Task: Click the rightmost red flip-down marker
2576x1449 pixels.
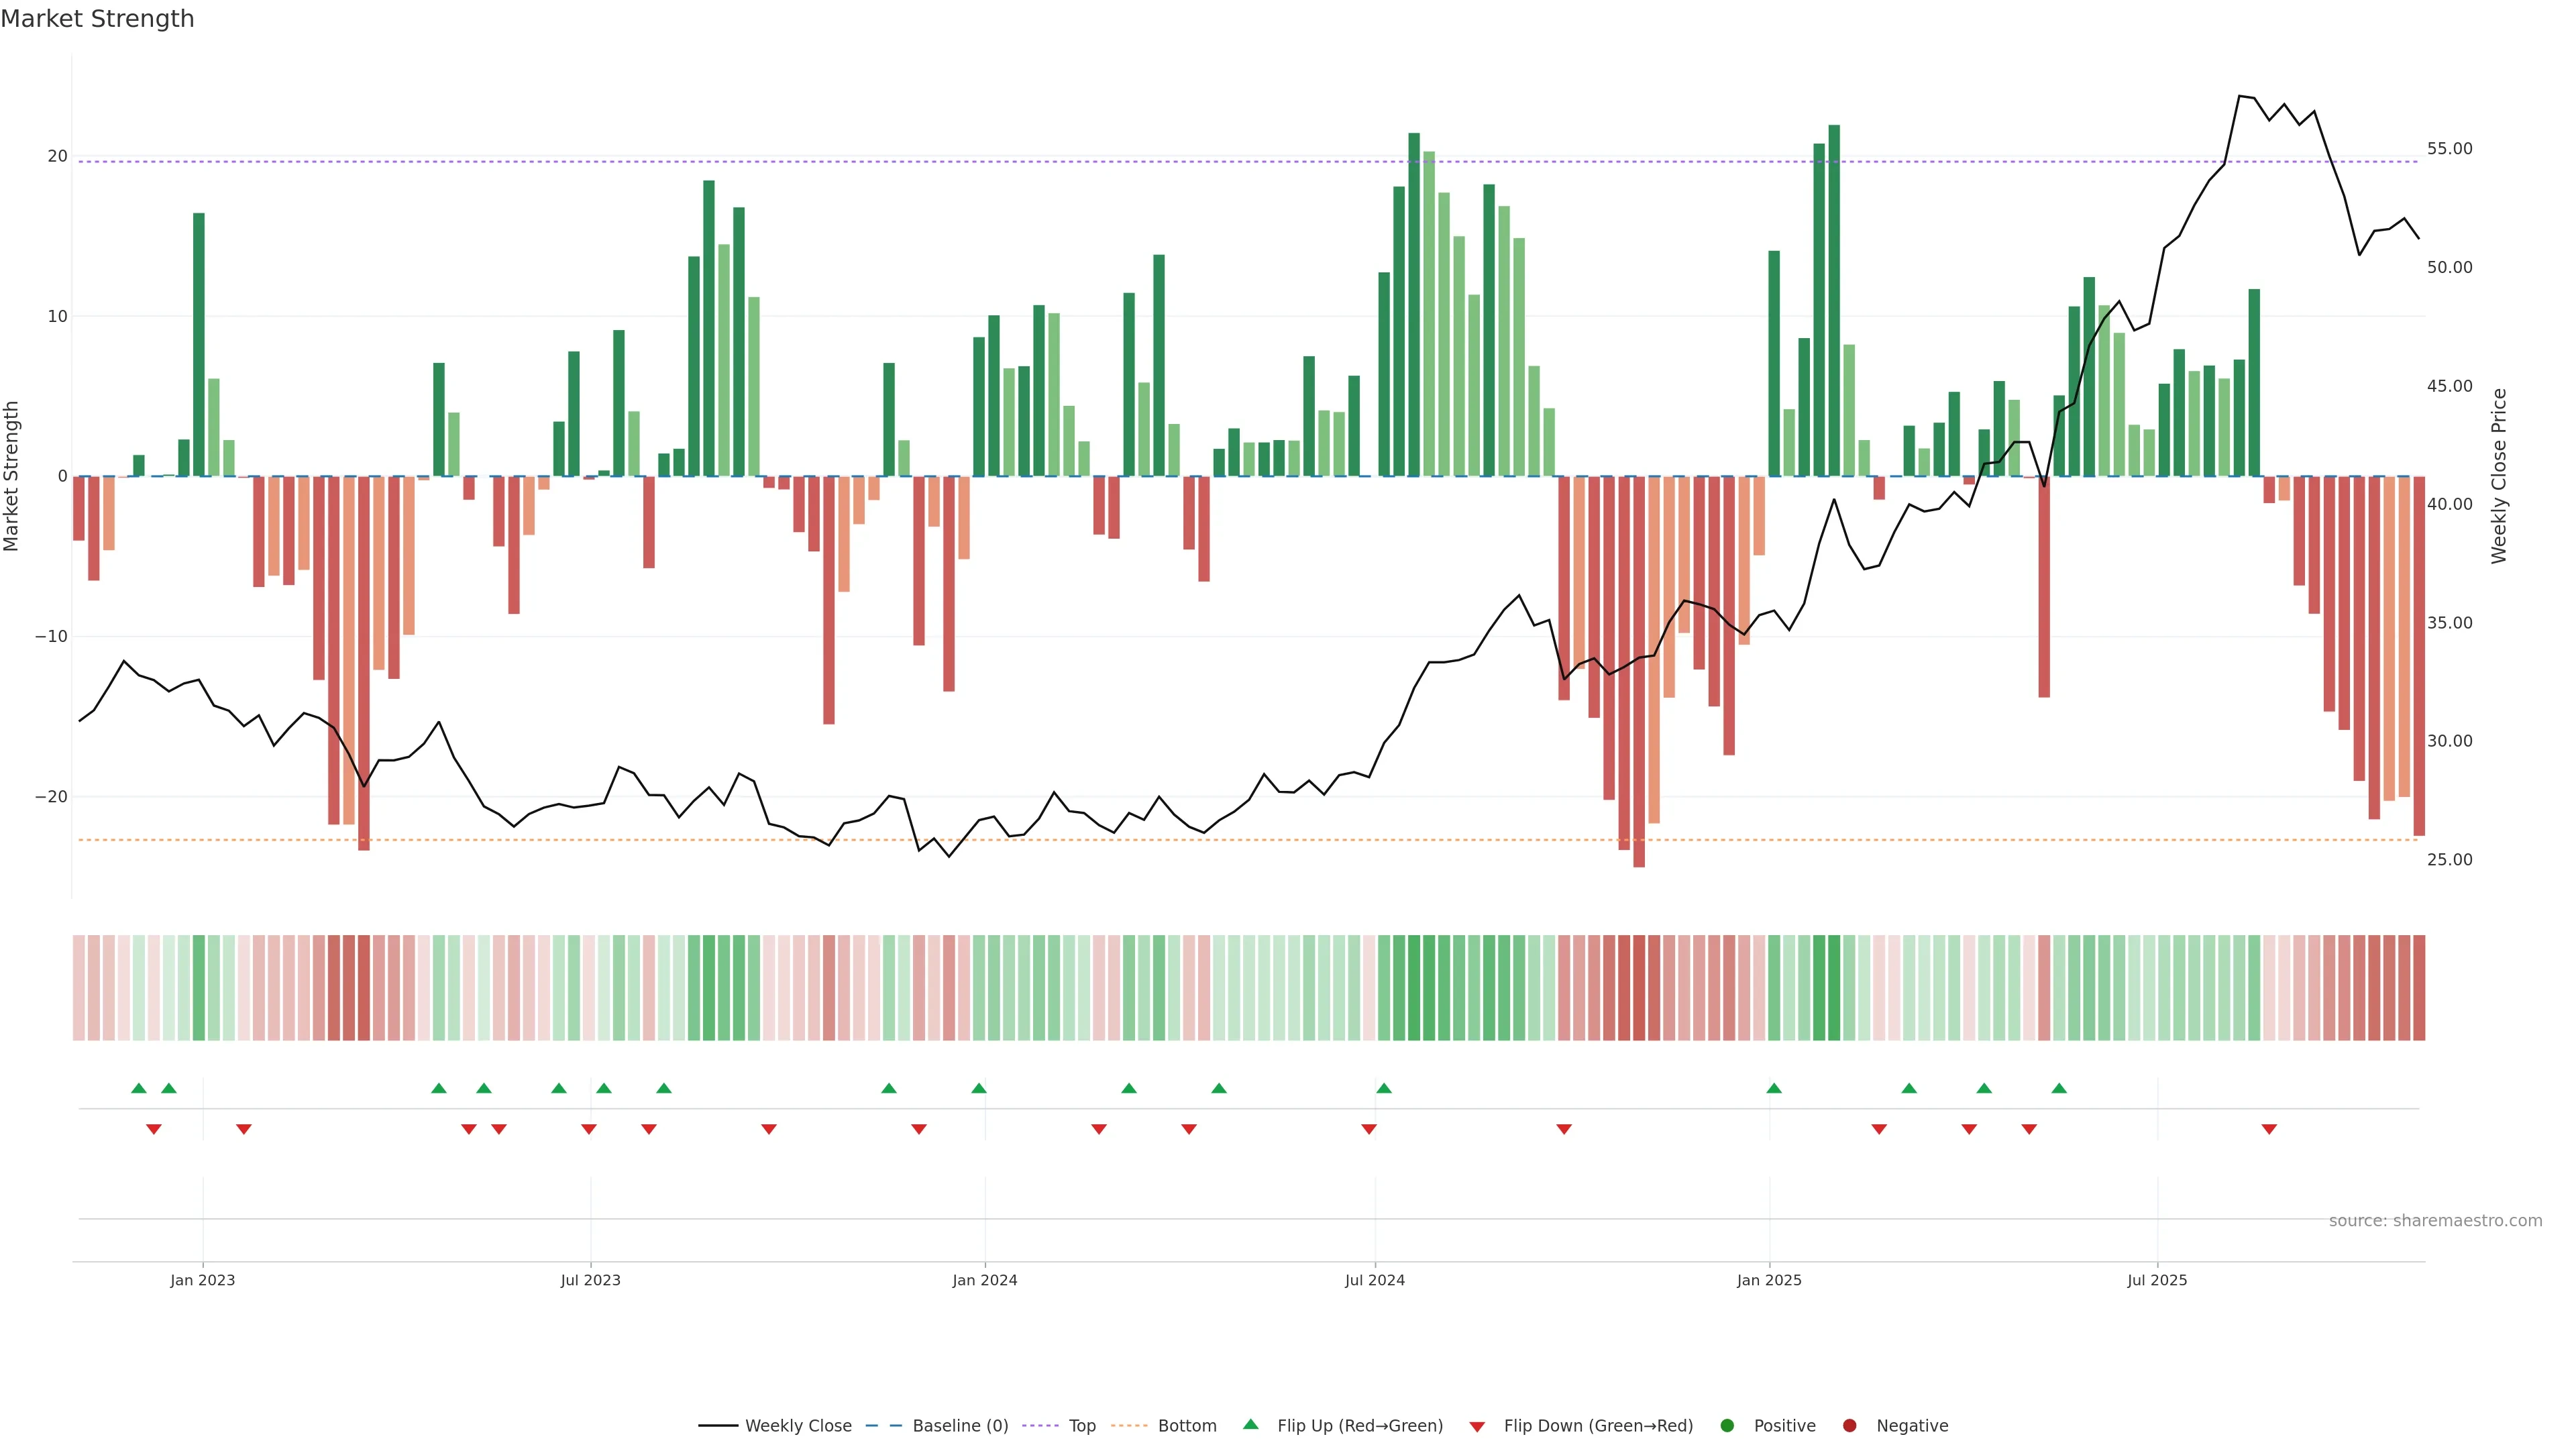Action: 2269,1129
